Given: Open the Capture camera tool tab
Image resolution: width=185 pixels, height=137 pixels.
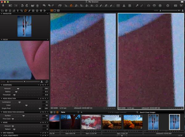Looking at the screenshot, I should (6, 11).
